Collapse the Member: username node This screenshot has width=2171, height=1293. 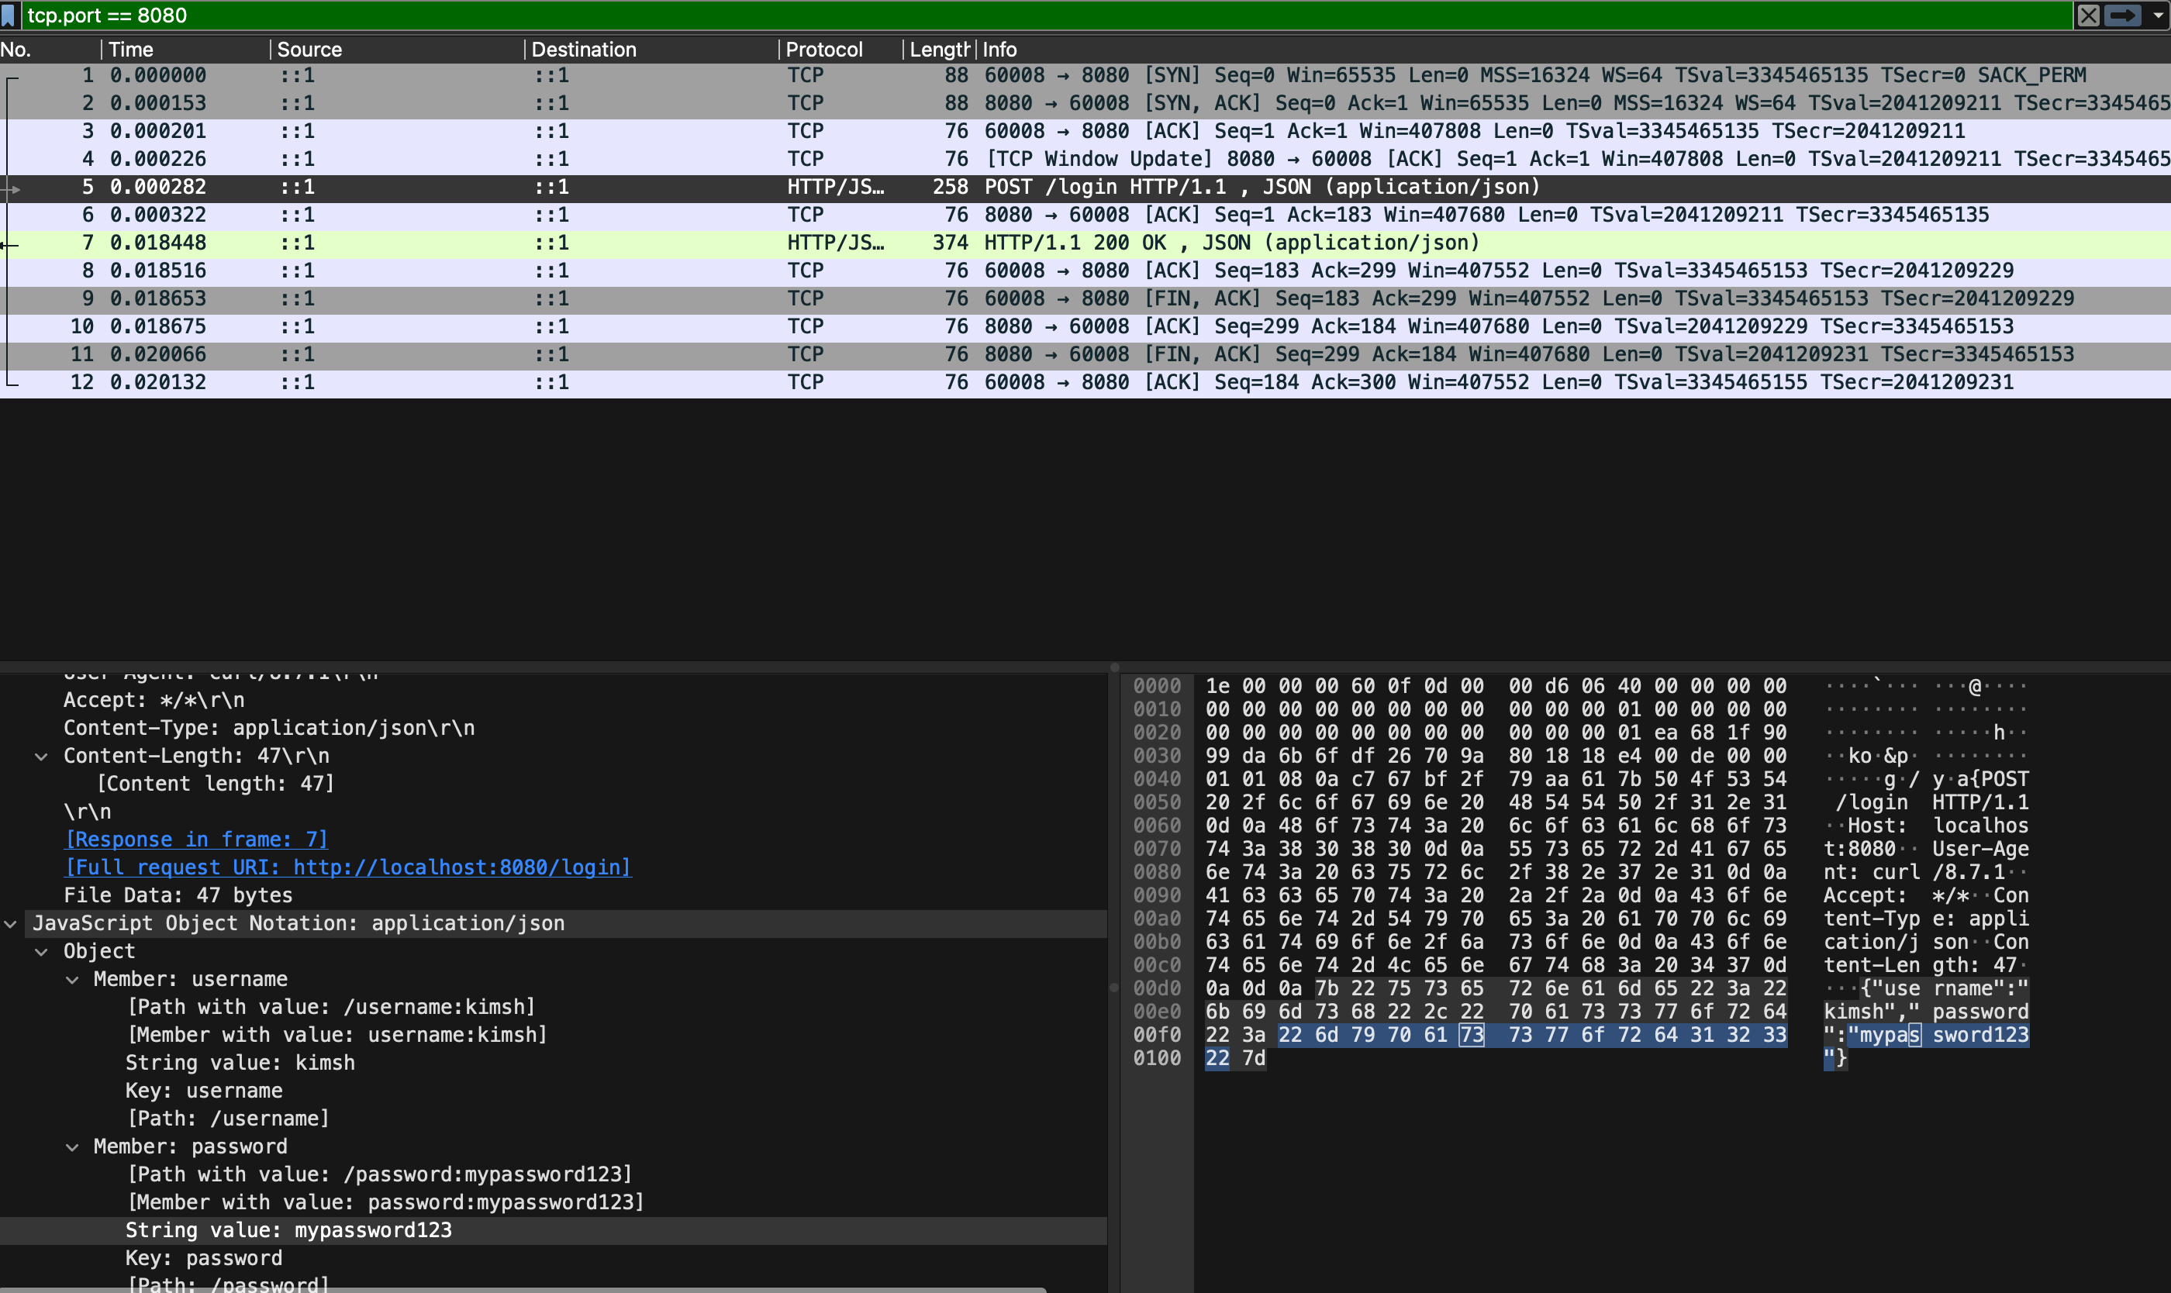[72, 979]
